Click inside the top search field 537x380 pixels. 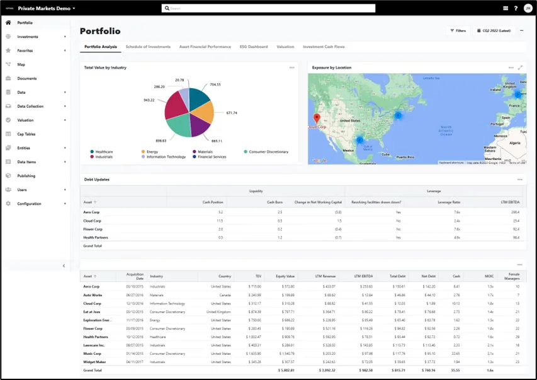(269, 8)
